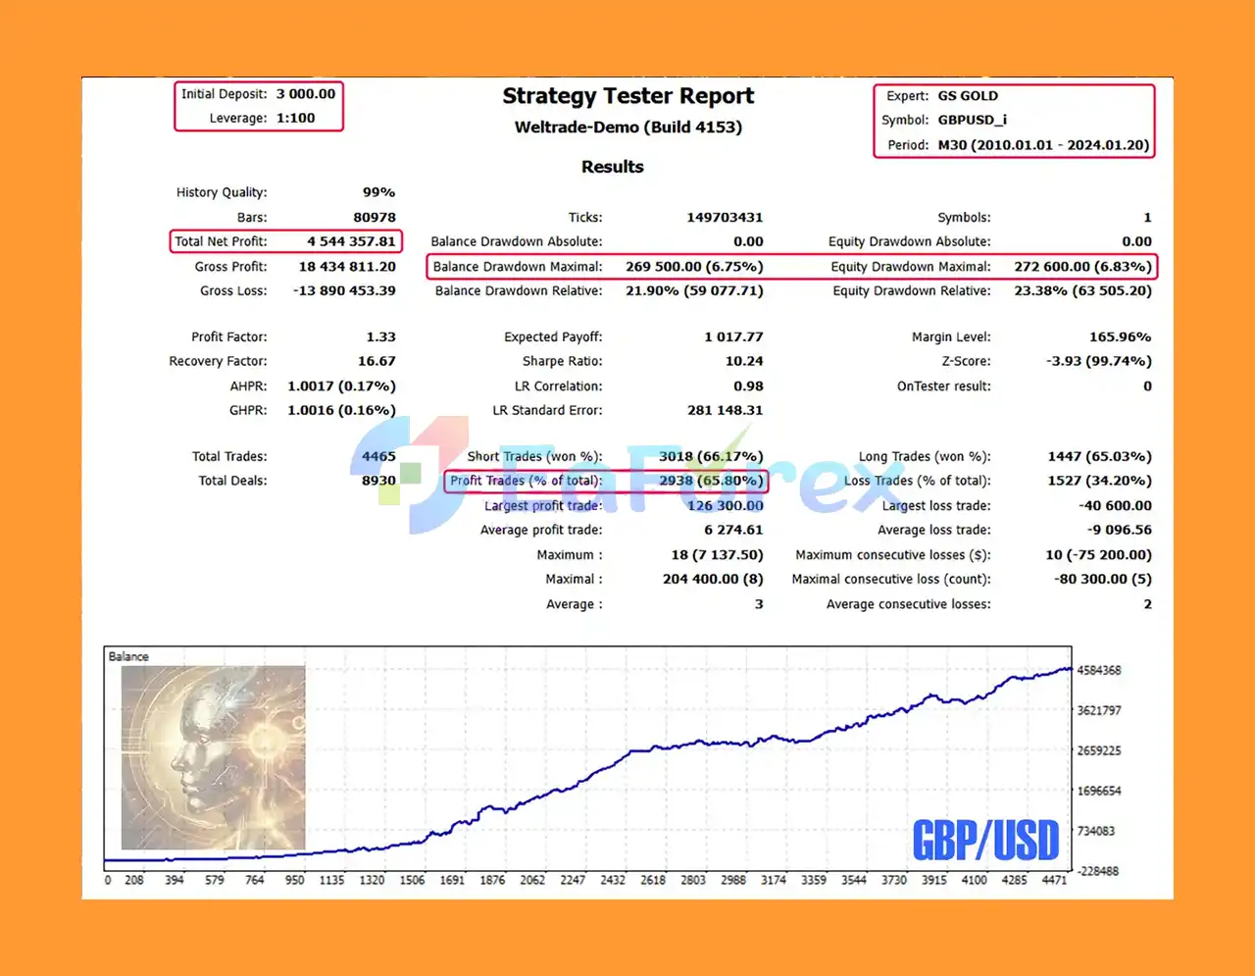Click the Expert name GS GOLD
This screenshot has width=1255, height=976.
tap(968, 96)
